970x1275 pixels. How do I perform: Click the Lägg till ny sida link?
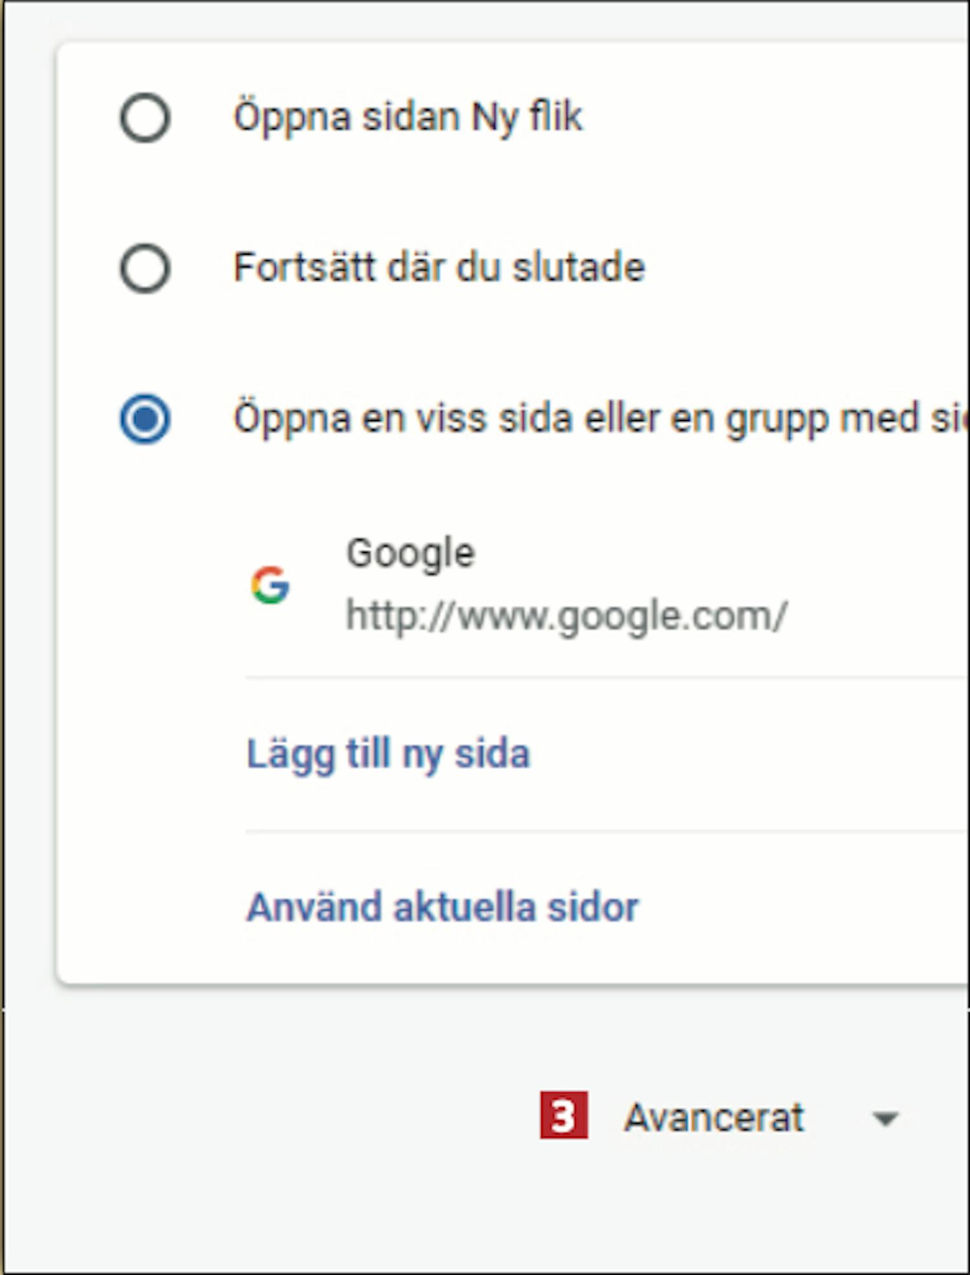click(388, 754)
